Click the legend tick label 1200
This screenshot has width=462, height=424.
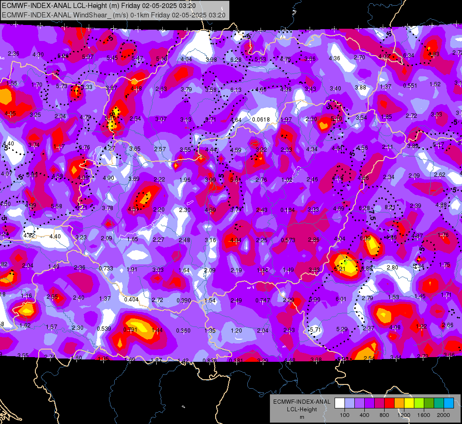pos(403,415)
